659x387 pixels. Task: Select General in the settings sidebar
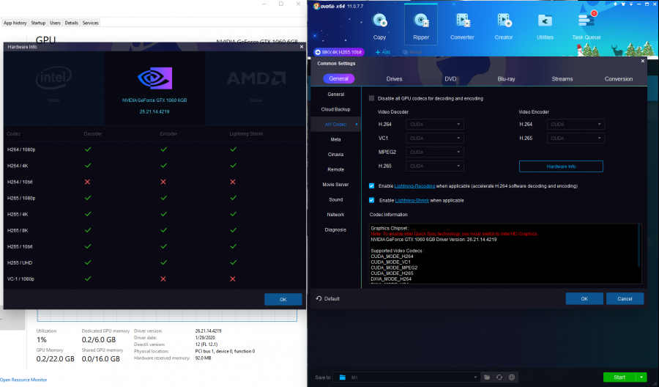336,95
